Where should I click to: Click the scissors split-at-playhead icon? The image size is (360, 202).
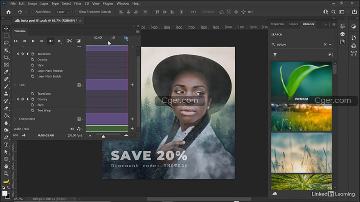[x=70, y=41]
